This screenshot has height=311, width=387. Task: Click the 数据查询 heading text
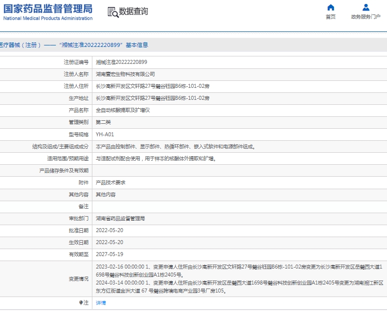[133, 11]
